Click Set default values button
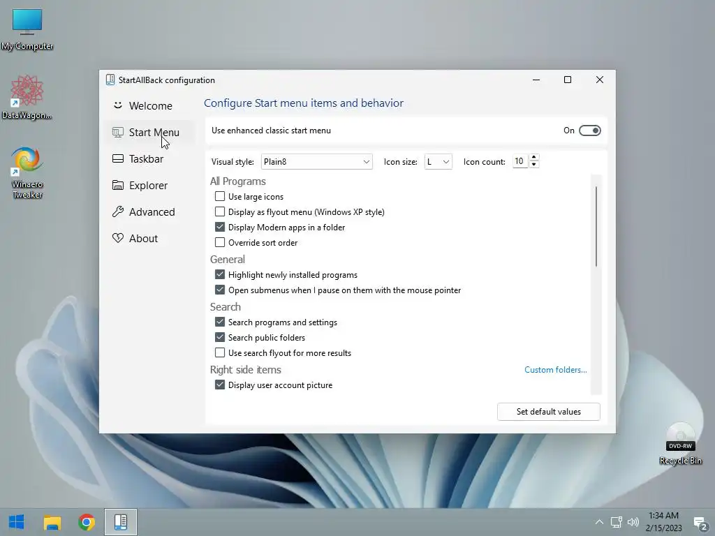 click(549, 412)
